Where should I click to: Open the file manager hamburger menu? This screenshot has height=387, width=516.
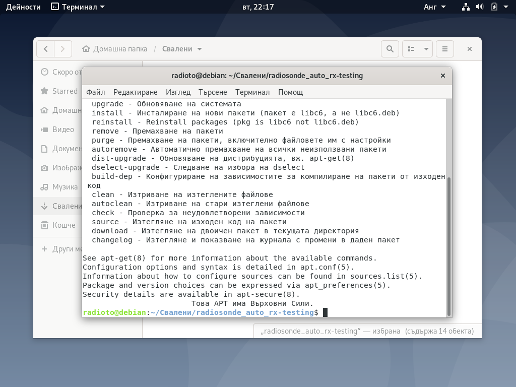click(x=445, y=49)
